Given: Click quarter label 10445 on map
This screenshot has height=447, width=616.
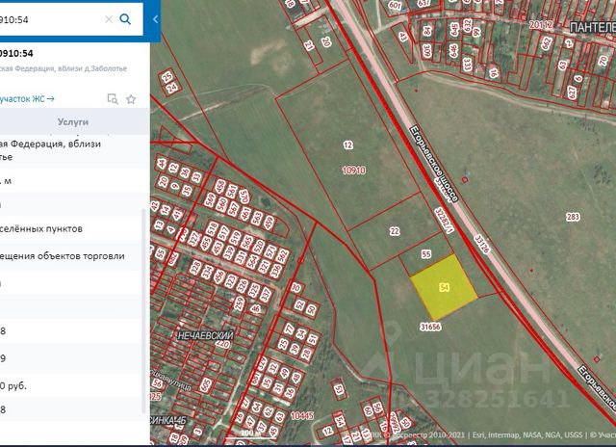Looking at the screenshot, I should click(x=302, y=416).
